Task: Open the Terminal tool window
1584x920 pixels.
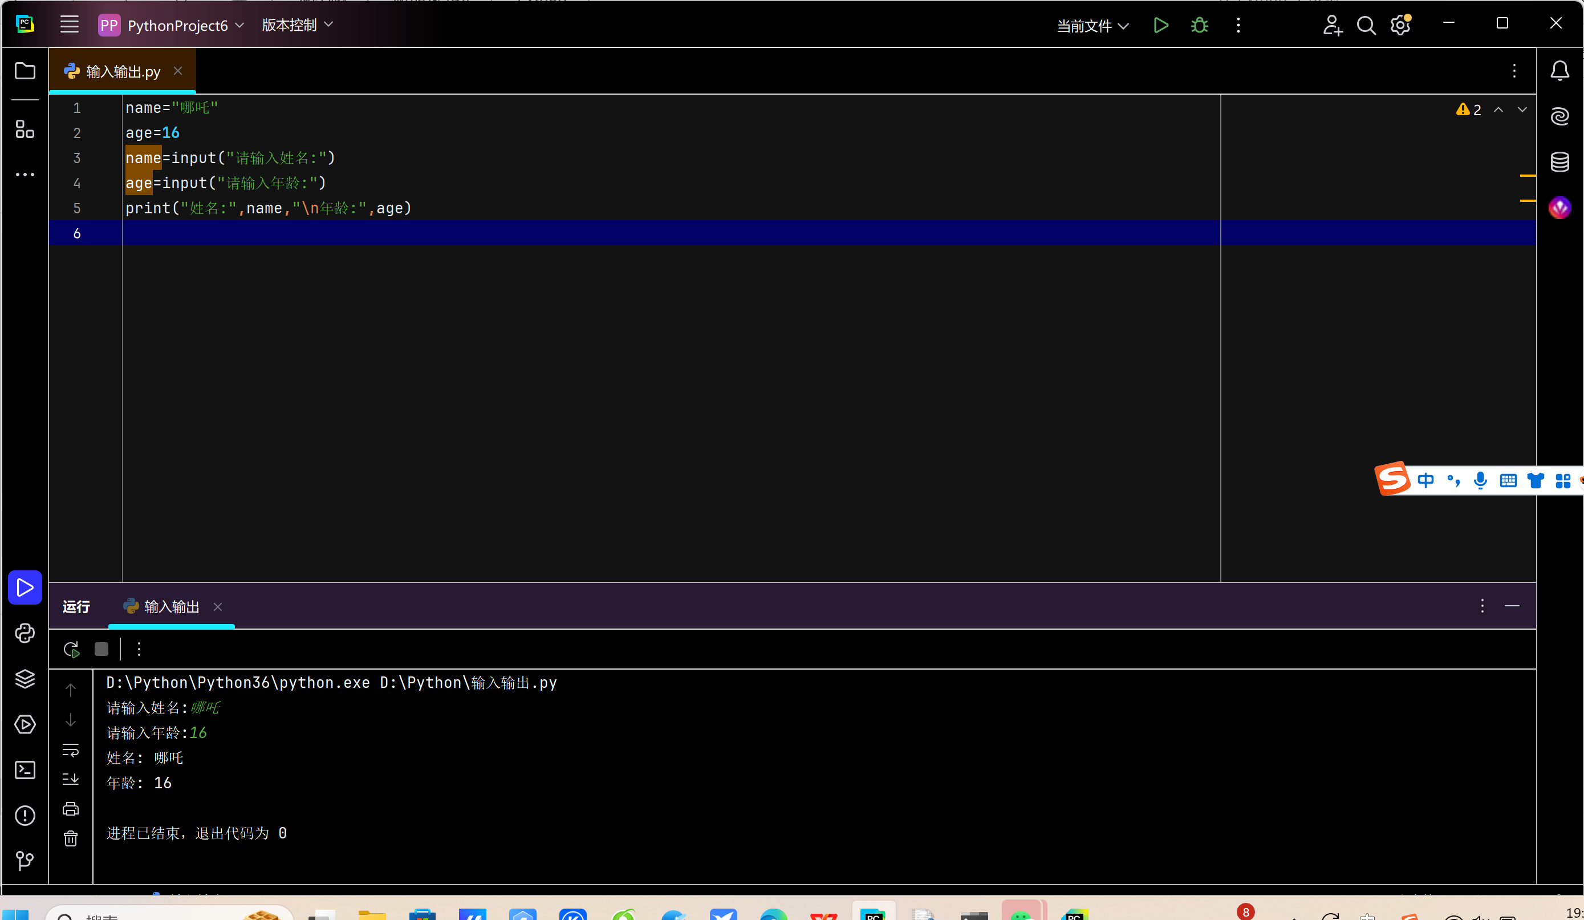Action: [25, 771]
